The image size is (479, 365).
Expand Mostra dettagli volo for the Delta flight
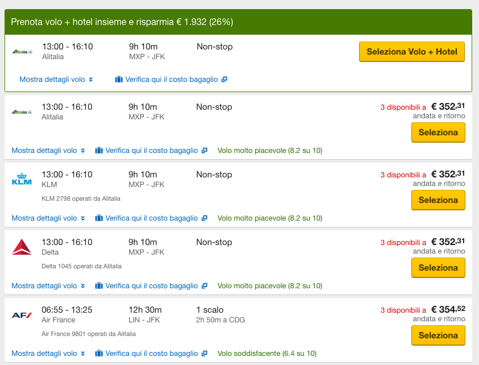[48, 286]
